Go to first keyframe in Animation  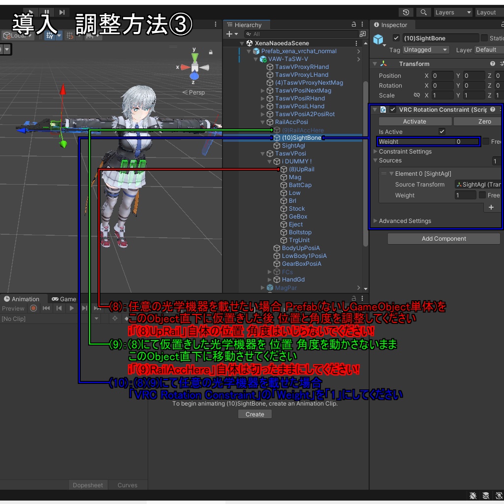click(x=46, y=308)
